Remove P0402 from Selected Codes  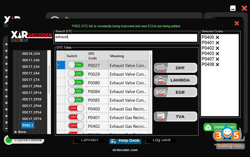coord(217,48)
